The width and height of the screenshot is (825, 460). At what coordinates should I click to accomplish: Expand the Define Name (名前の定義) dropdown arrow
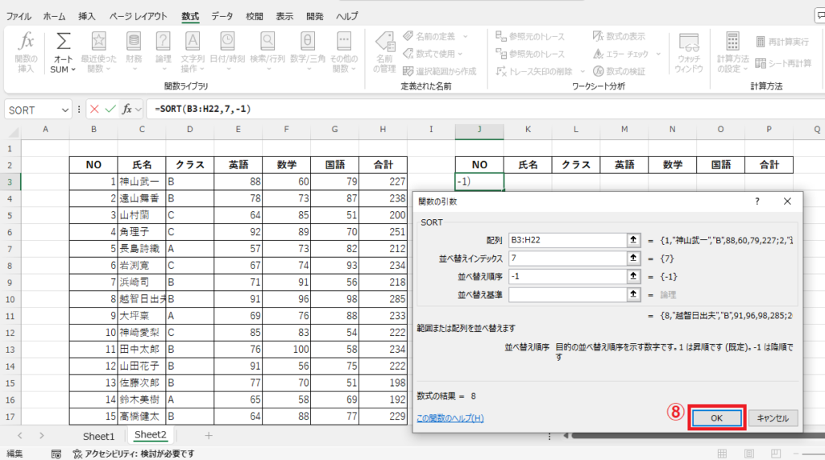point(465,36)
